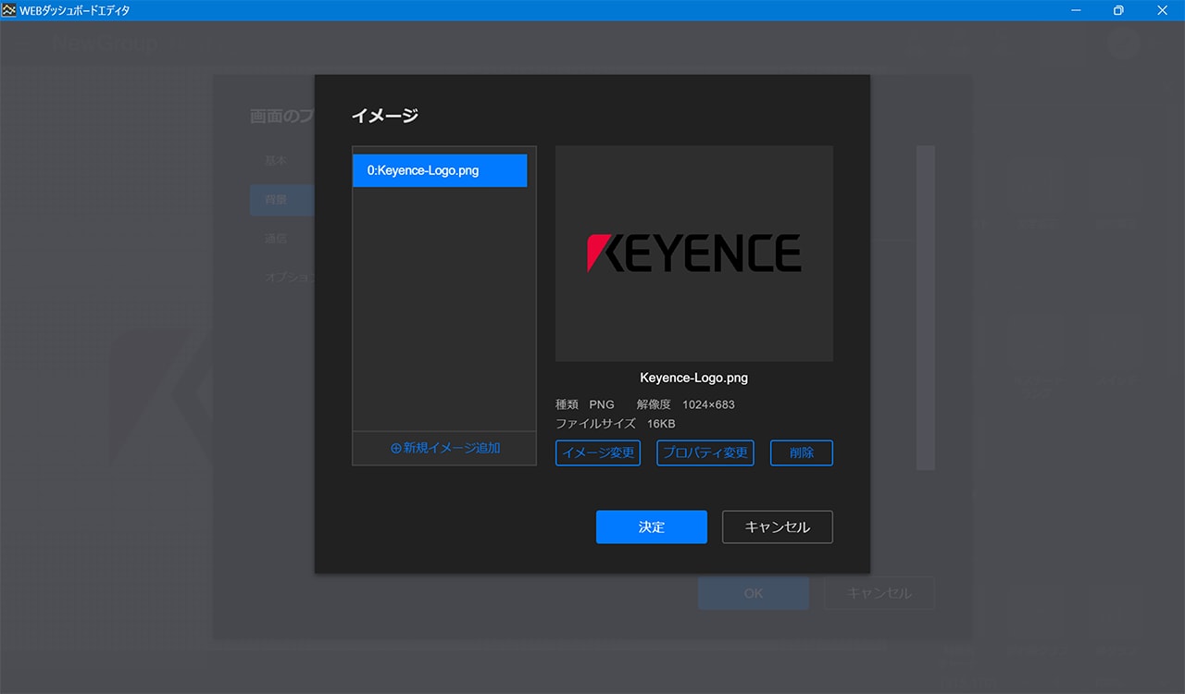Delete the image with 削除 button
The image size is (1185, 694).
click(801, 452)
